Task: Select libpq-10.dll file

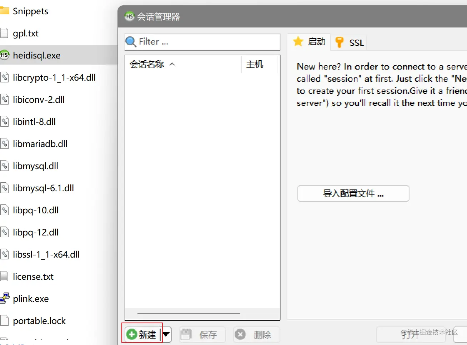Action: pos(36,210)
